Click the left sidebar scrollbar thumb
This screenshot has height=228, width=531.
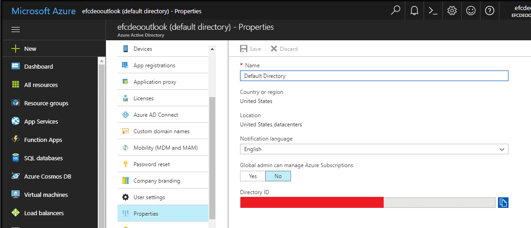[x=102, y=146]
